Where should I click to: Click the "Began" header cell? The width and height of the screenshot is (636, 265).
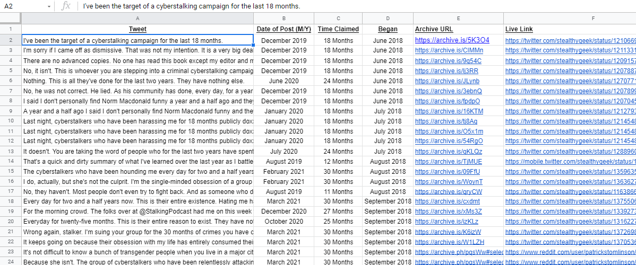point(388,29)
